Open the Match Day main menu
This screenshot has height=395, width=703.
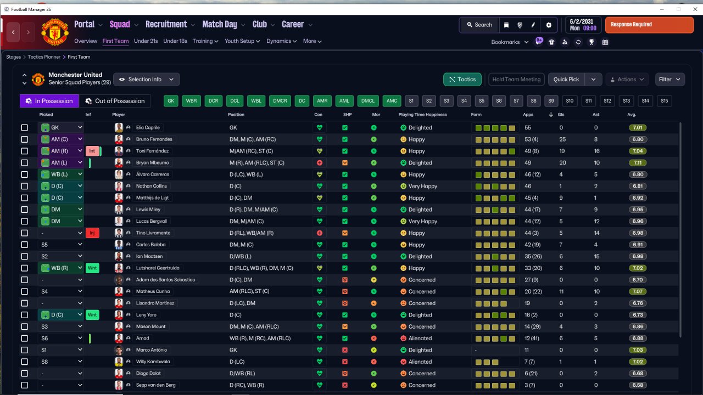(223, 25)
